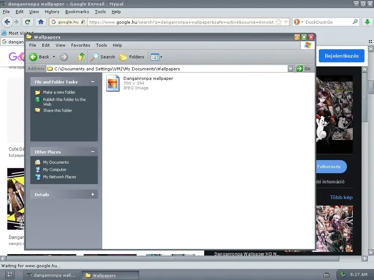Click the green Go arrow button

[x=299, y=69]
